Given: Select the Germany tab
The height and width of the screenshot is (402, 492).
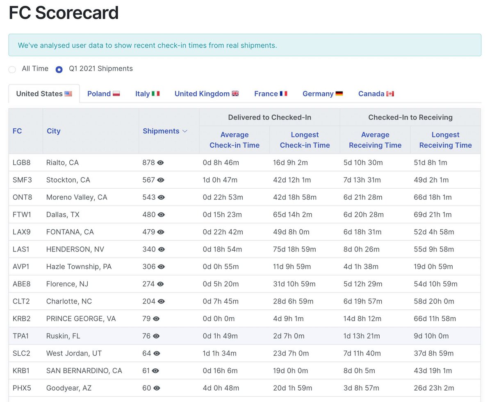Looking at the screenshot, I should coord(323,94).
